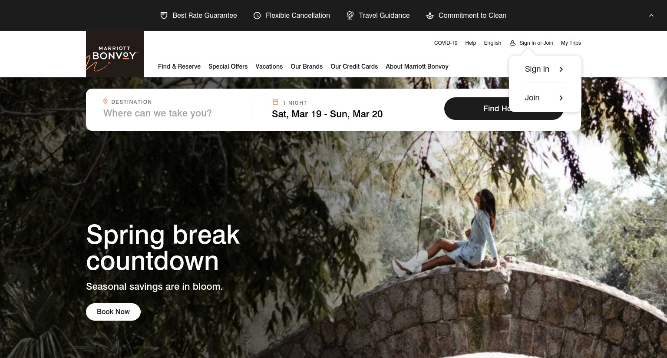Select Sign In arrow in the dropdown
667x358 pixels.
(561, 70)
